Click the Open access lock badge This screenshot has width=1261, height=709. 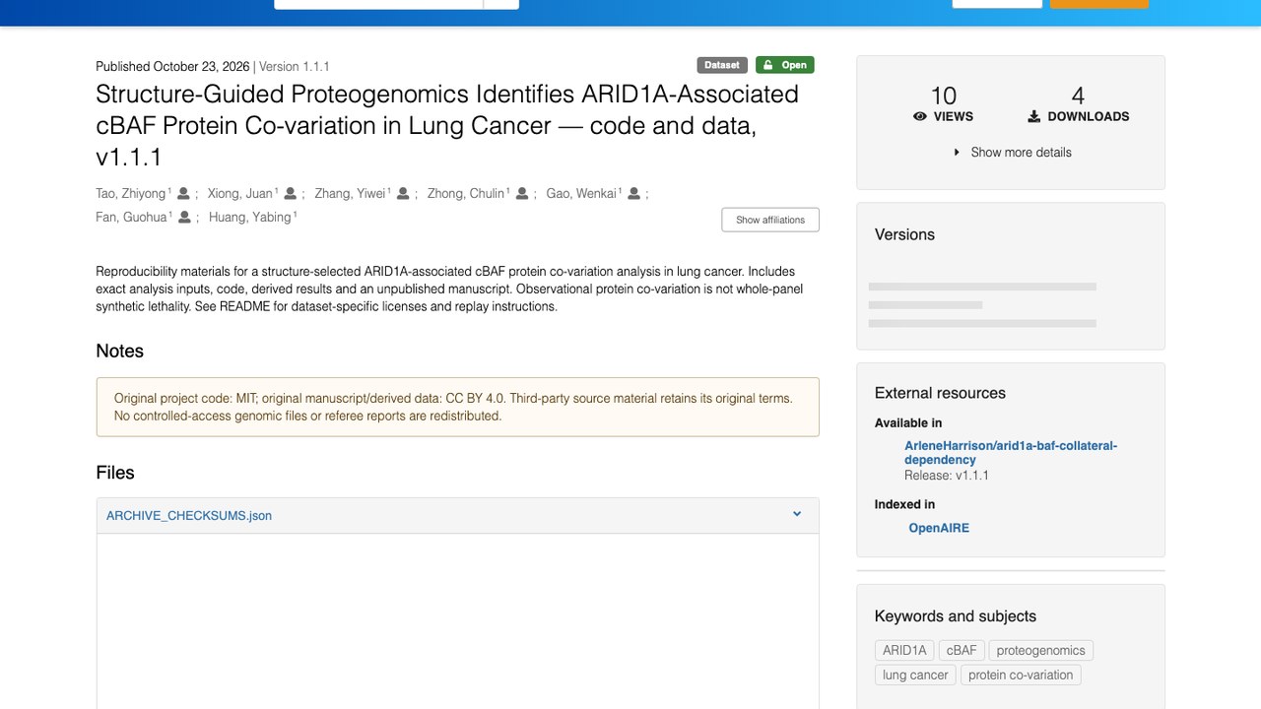click(x=785, y=65)
